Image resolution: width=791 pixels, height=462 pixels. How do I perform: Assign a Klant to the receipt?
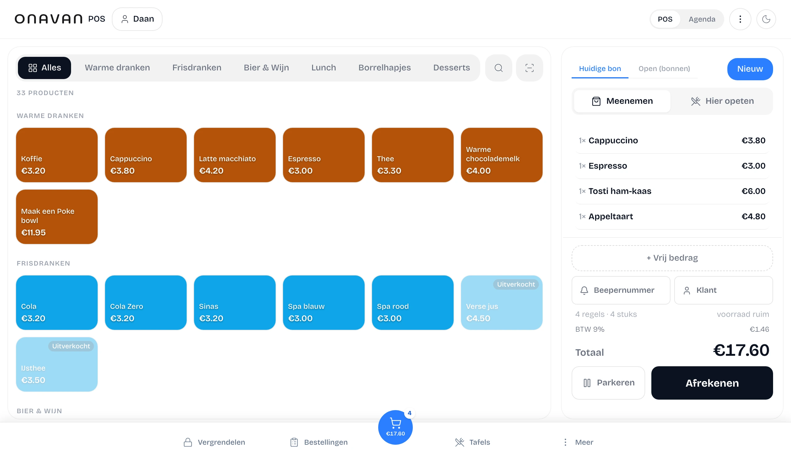click(x=723, y=290)
